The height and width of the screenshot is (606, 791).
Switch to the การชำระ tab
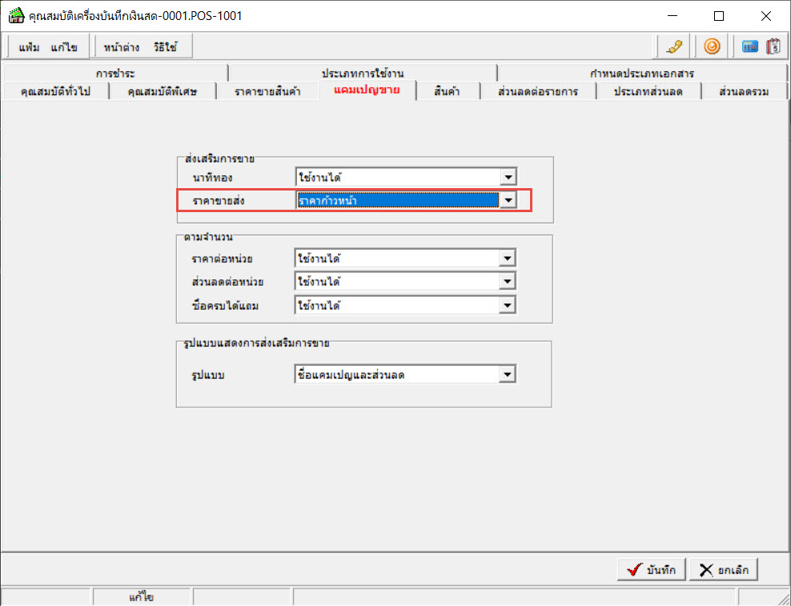pyautogui.click(x=115, y=73)
